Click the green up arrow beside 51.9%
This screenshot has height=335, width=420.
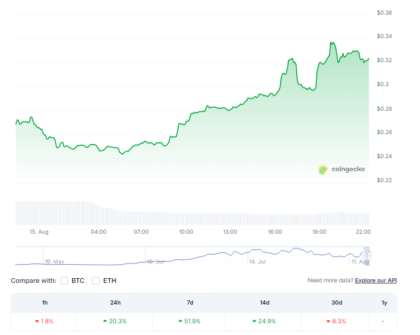(180, 321)
